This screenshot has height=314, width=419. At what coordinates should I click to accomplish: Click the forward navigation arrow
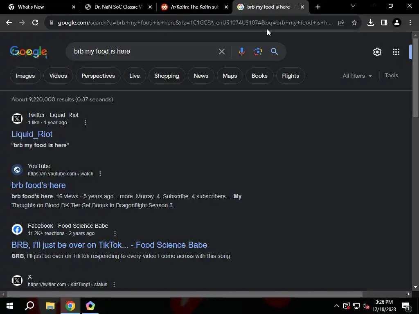tap(22, 23)
